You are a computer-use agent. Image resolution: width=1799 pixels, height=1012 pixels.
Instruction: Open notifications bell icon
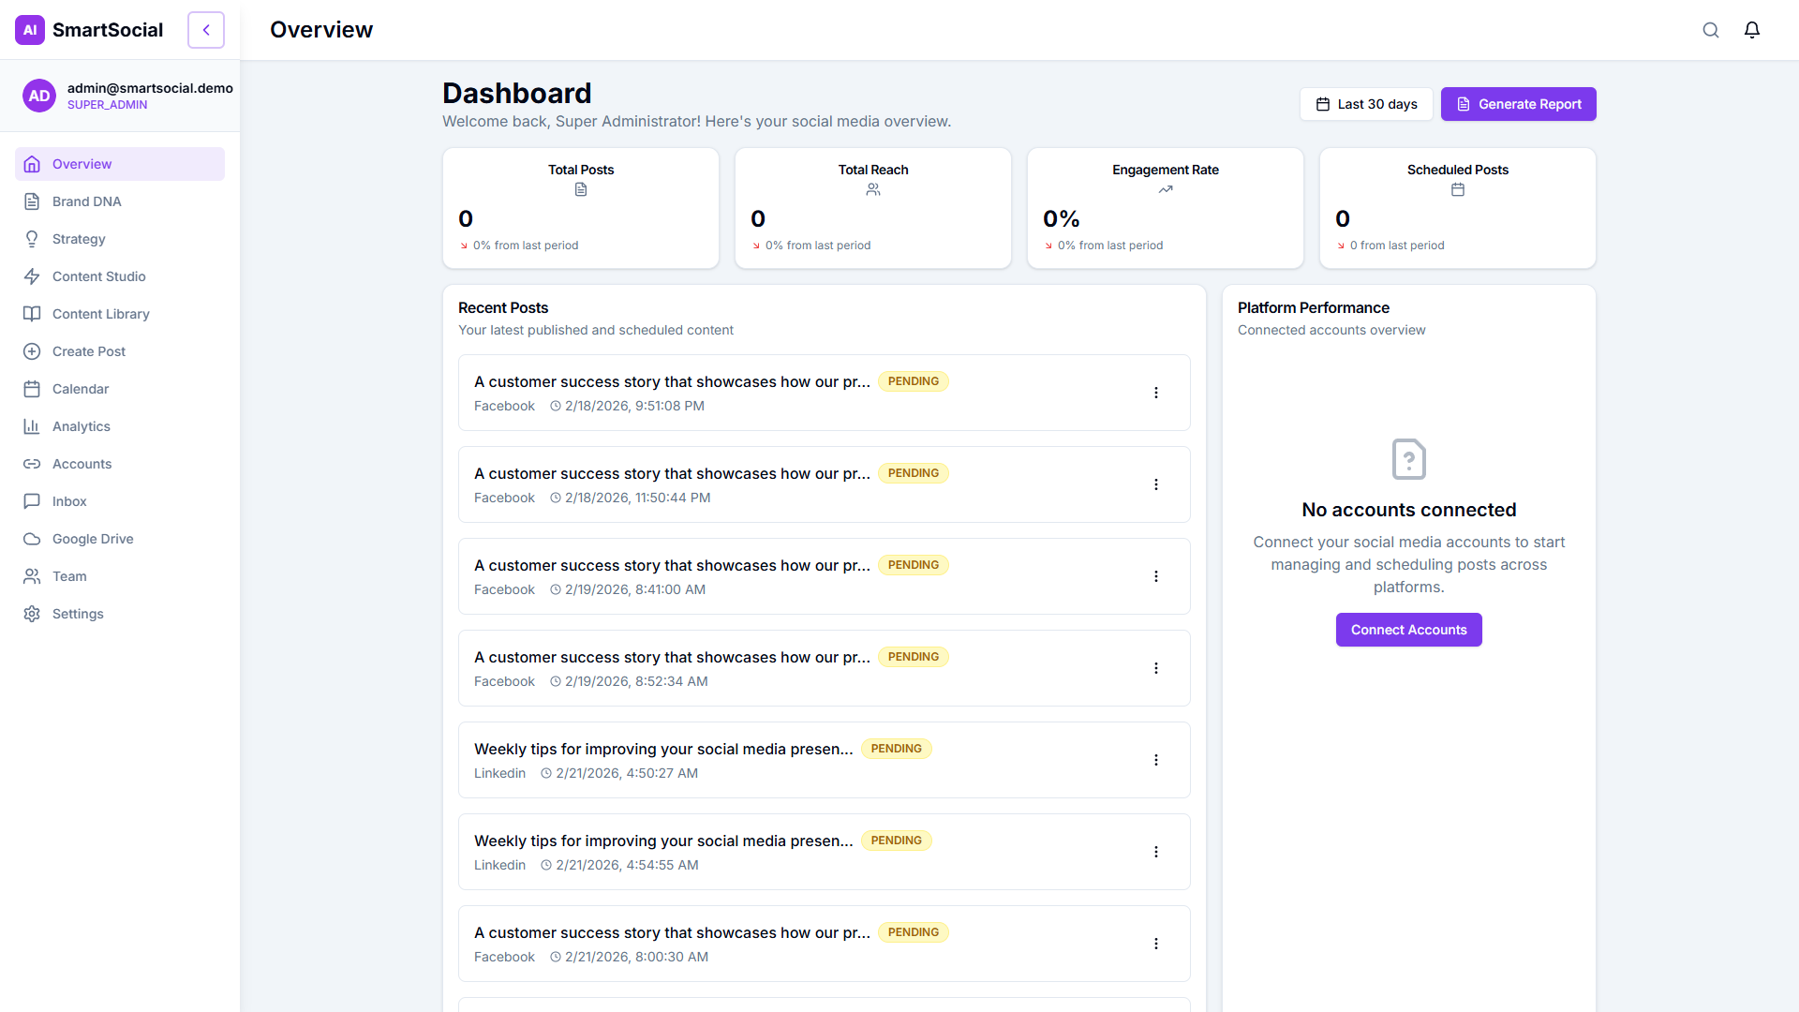coord(1752,30)
